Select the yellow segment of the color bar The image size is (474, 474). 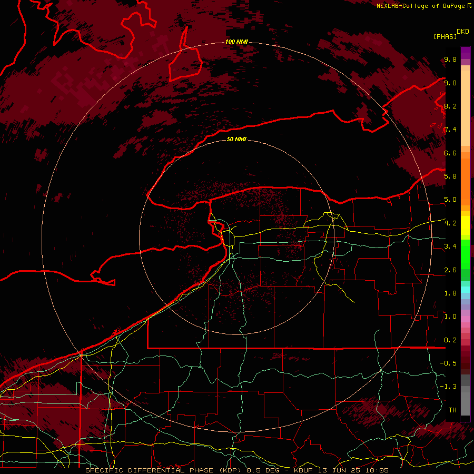(465, 225)
